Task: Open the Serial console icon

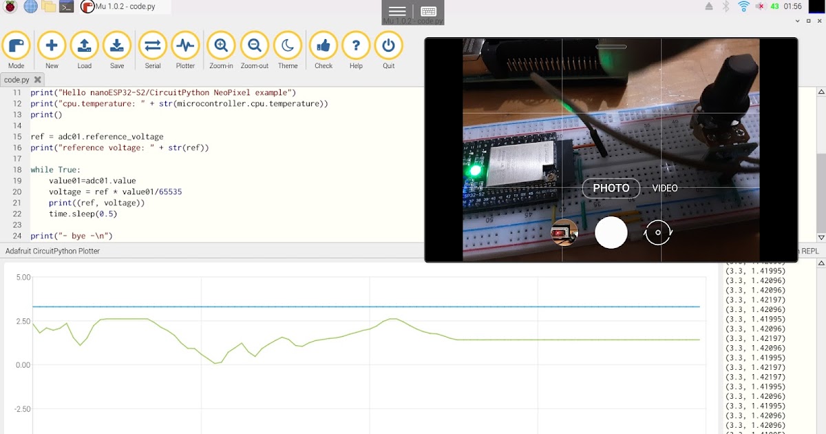Action: coord(152,47)
